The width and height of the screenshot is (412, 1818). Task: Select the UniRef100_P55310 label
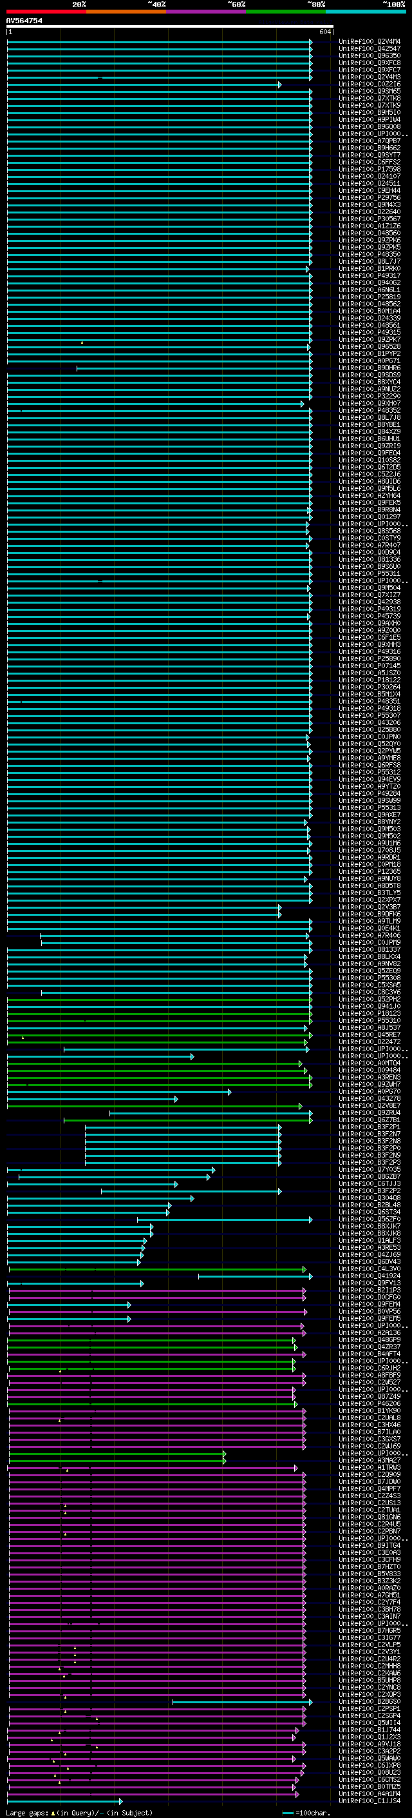click(370, 1020)
